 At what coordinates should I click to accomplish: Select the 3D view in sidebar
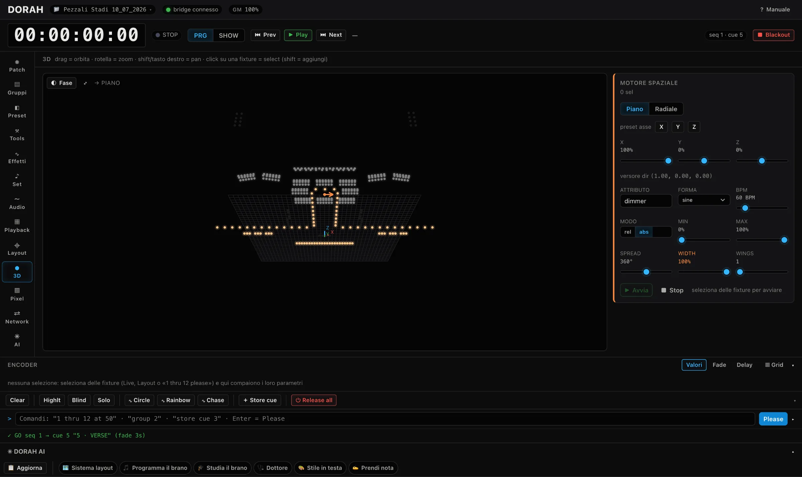(17, 272)
